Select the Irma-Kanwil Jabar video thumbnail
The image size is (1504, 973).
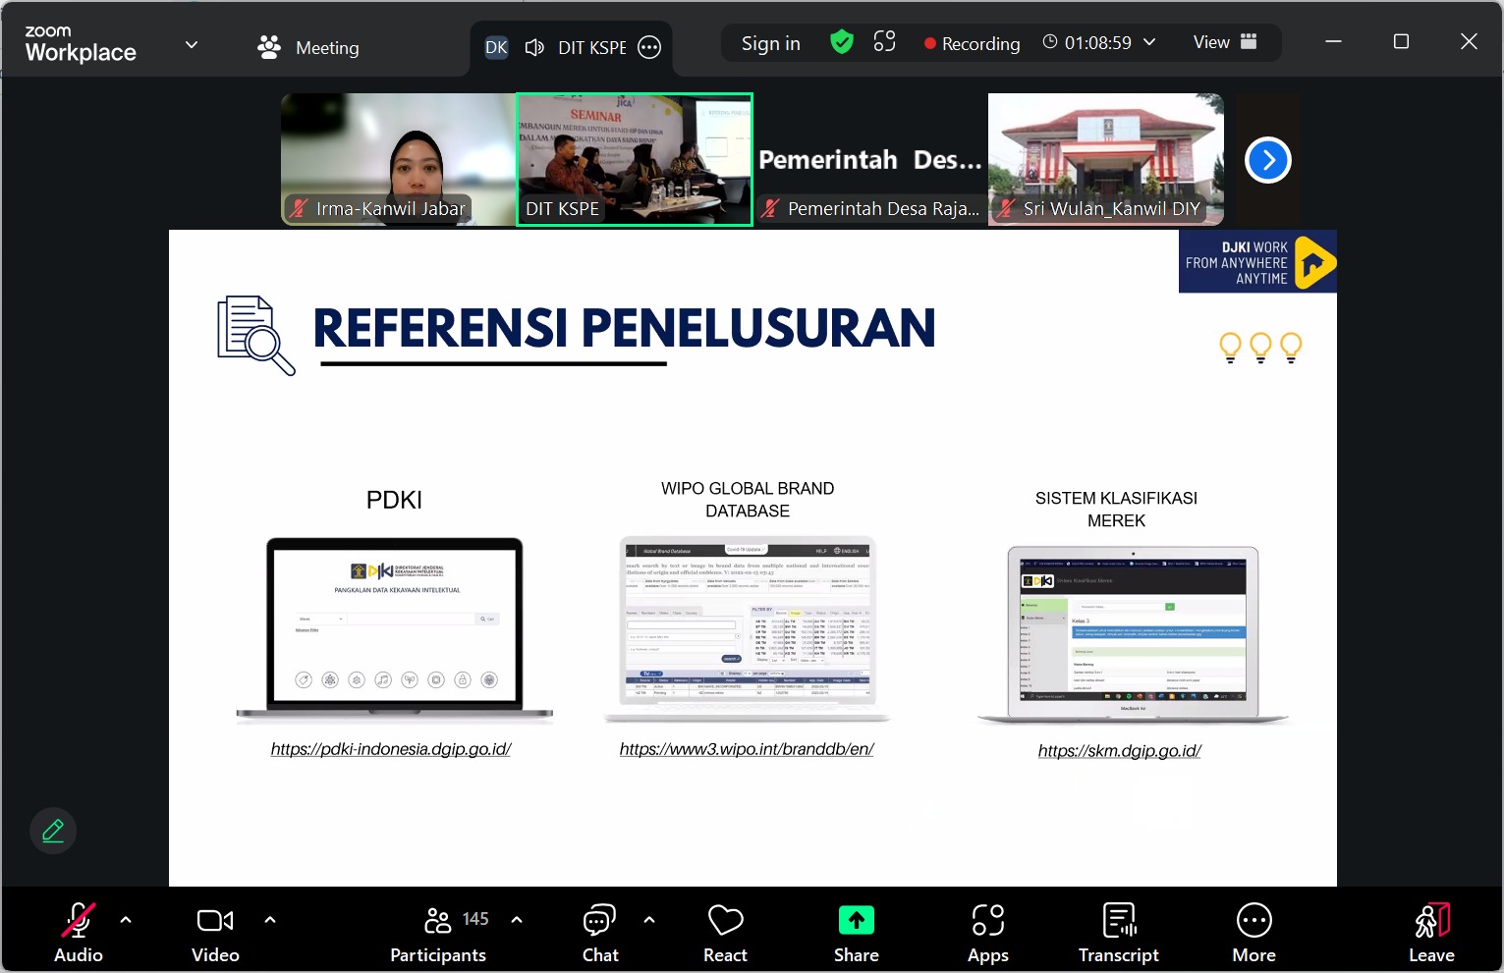point(398,159)
